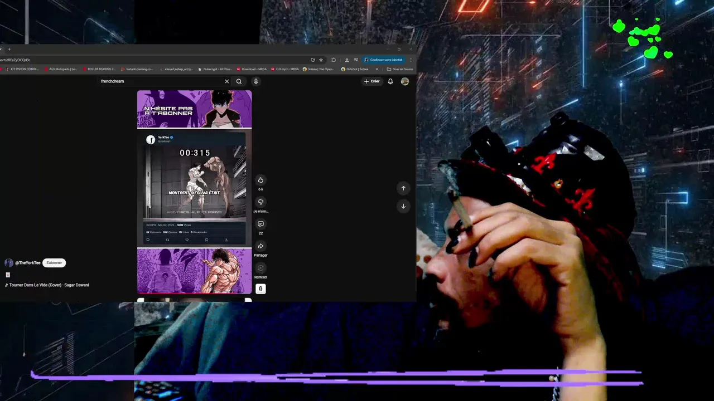Dislike the Short (Je n'aime pas)
The width and height of the screenshot is (714, 401).
coord(260,202)
